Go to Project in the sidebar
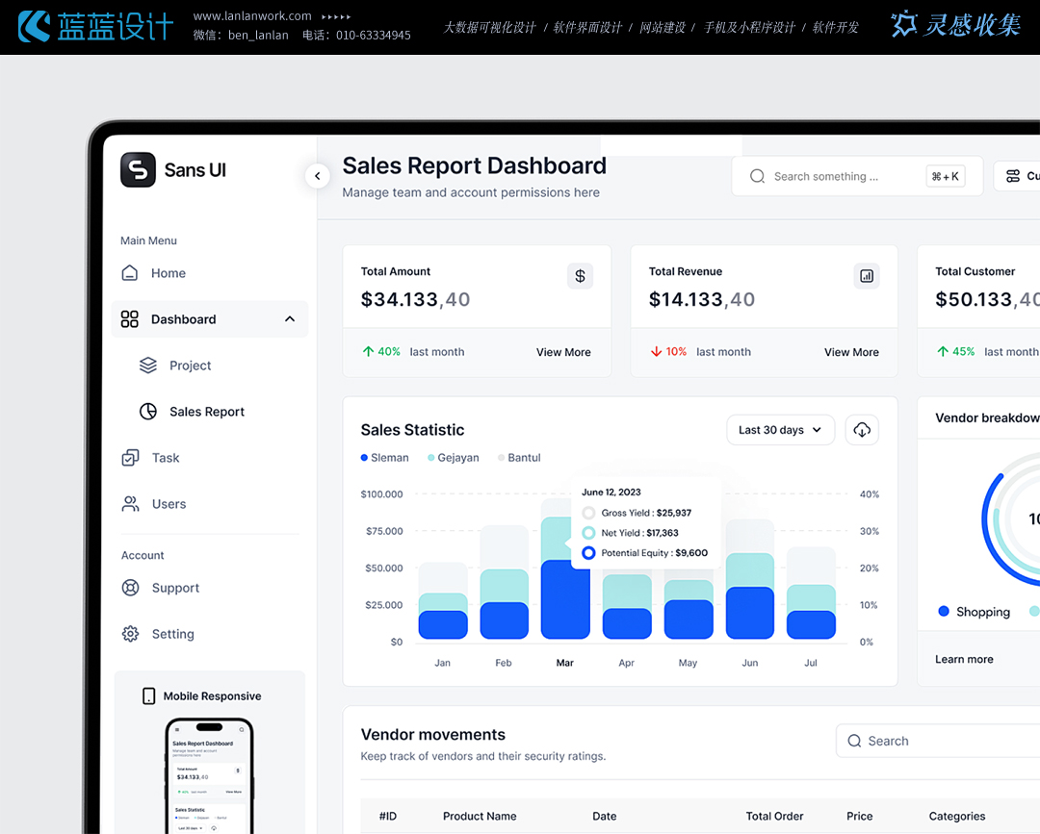 click(x=190, y=366)
